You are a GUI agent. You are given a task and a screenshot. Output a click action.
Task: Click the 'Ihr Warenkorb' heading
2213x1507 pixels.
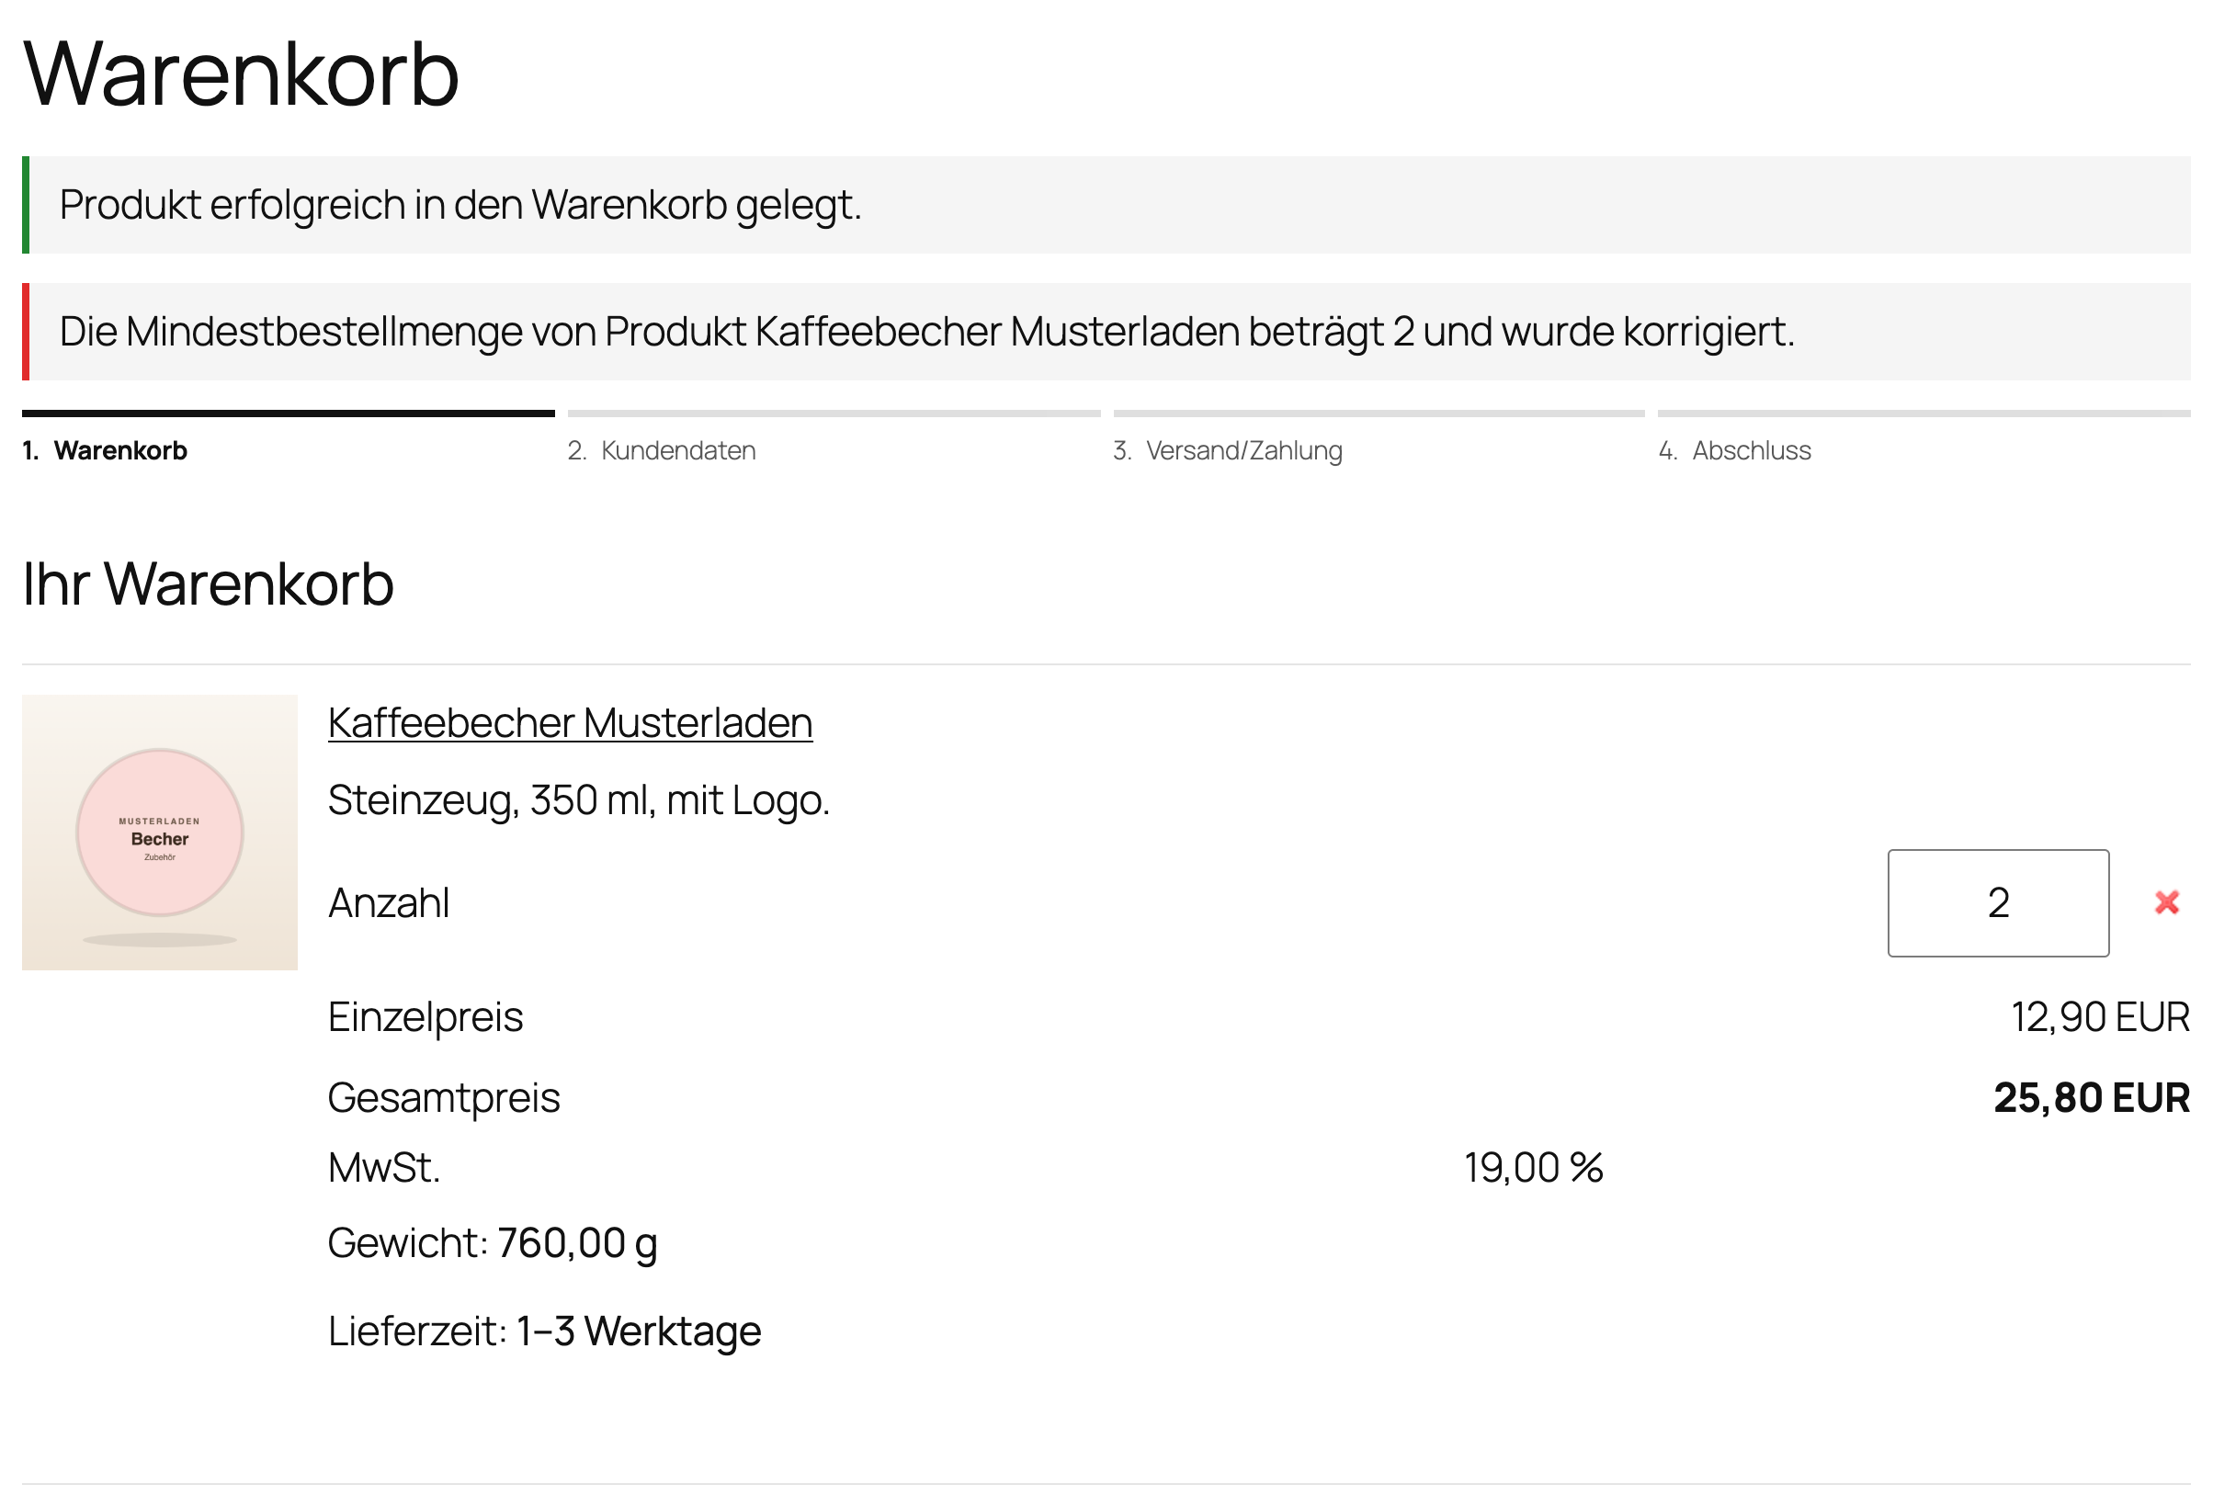(208, 584)
